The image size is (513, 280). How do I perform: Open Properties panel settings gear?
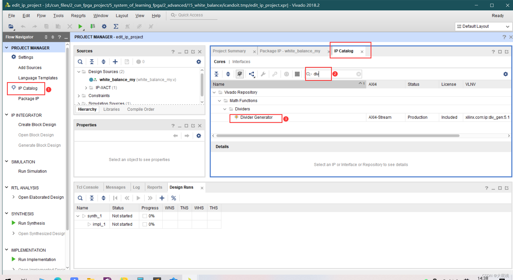coord(199,136)
